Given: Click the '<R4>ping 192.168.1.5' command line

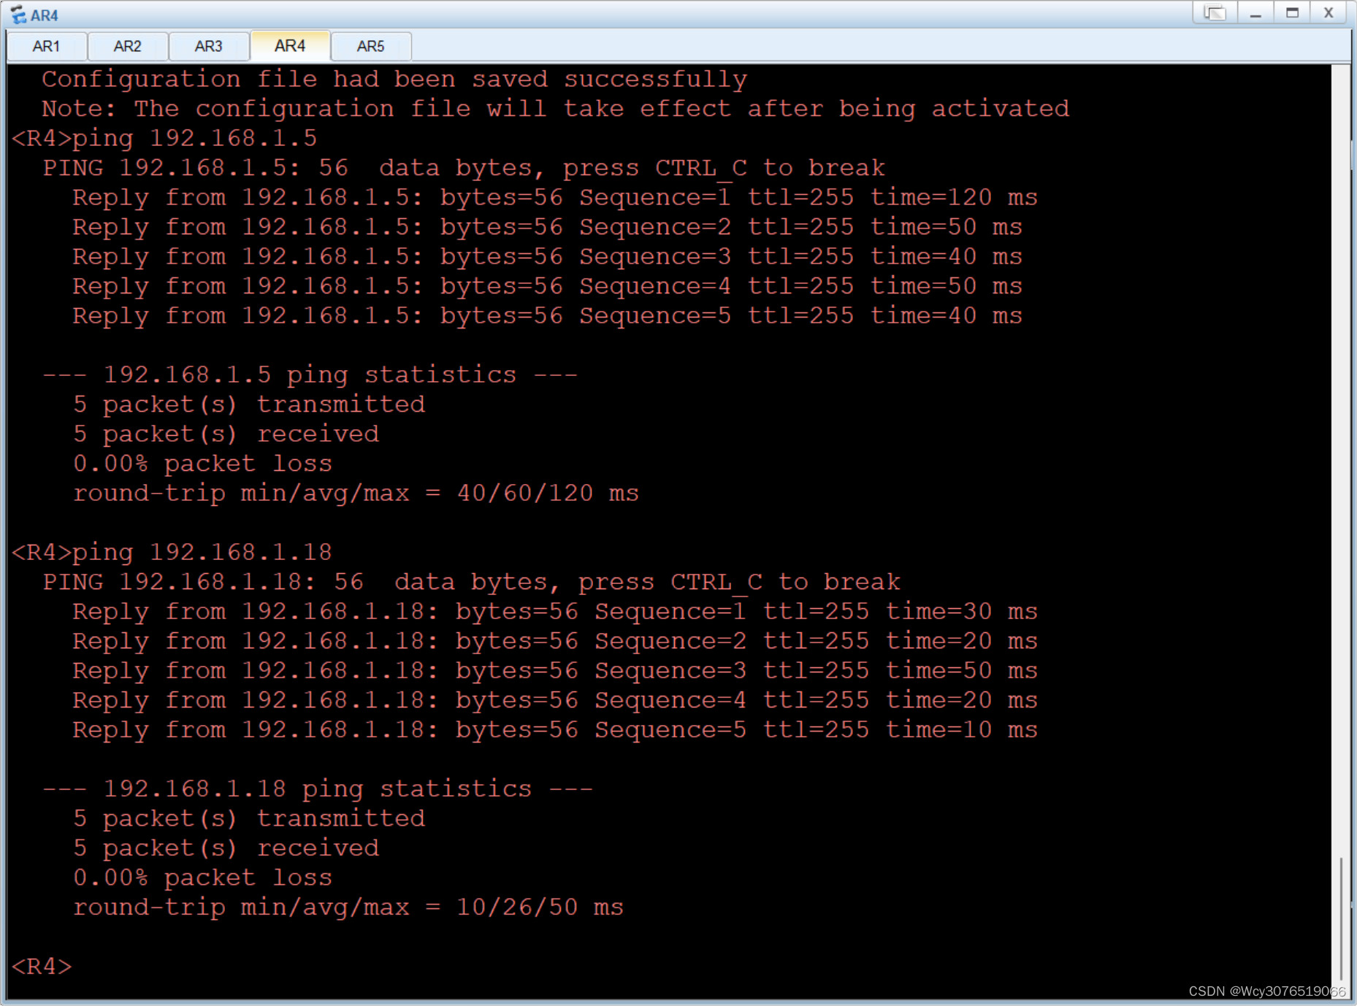Looking at the screenshot, I should pyautogui.click(x=164, y=139).
